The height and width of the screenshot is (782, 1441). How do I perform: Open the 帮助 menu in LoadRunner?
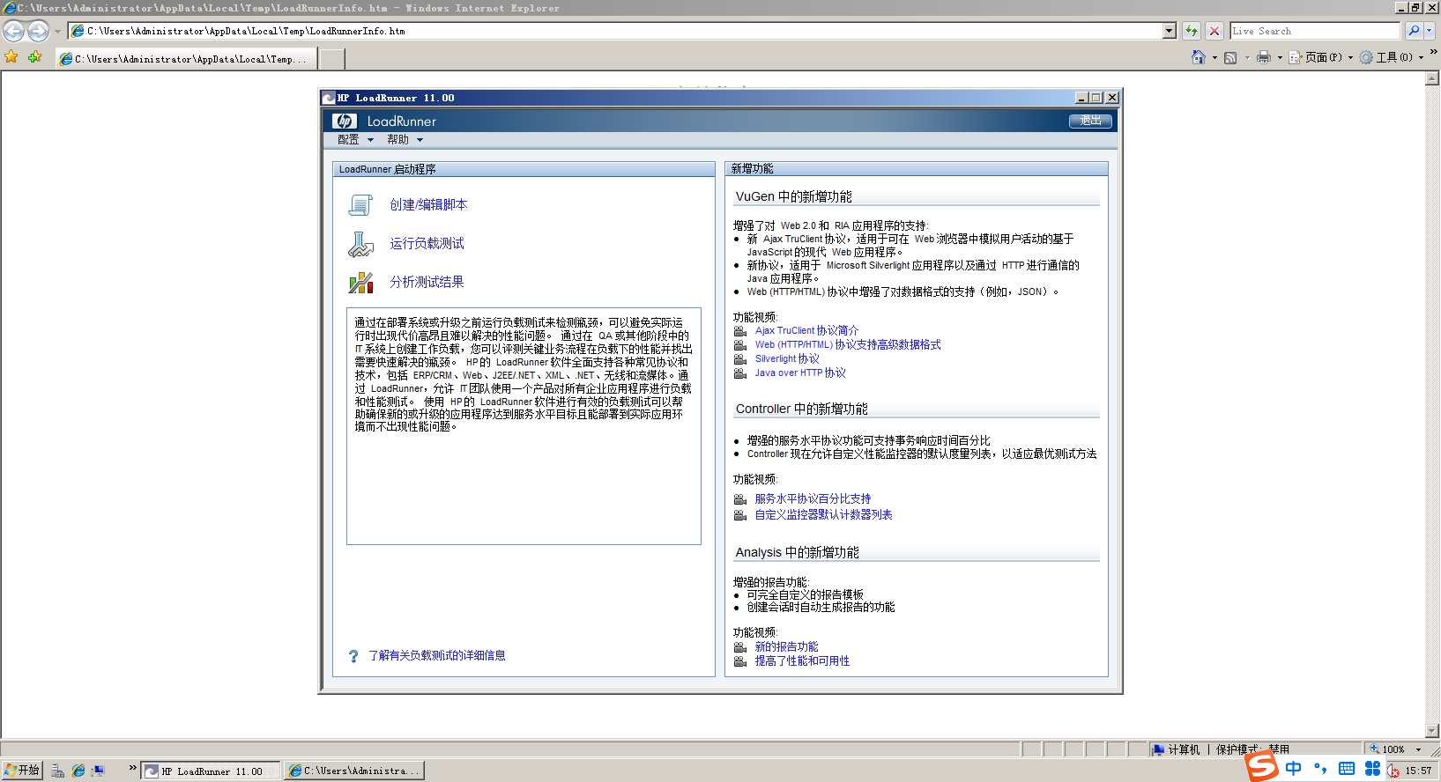click(x=405, y=140)
